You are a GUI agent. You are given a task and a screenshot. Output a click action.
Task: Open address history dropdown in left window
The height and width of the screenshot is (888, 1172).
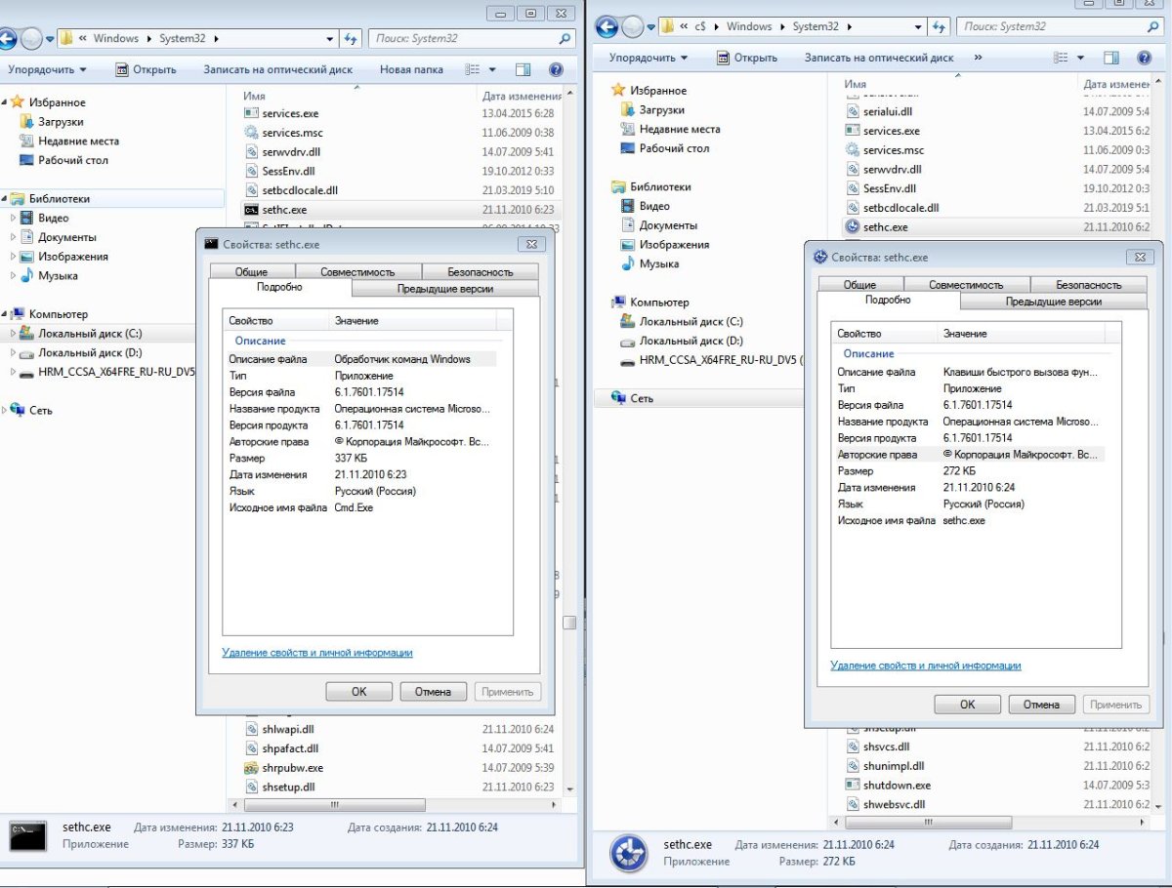pos(330,39)
